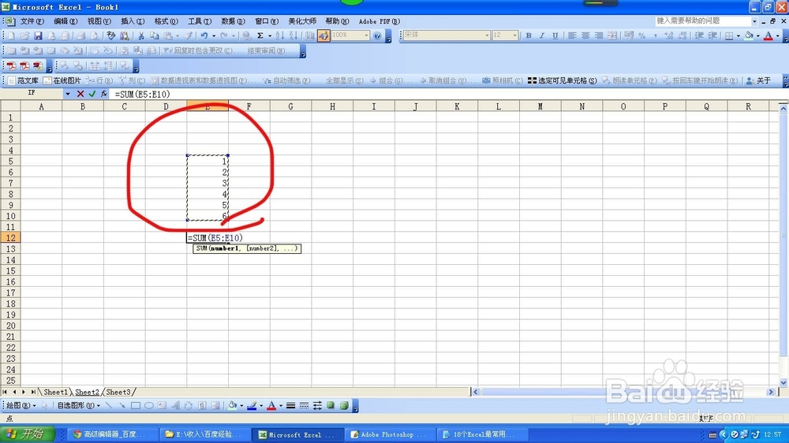The image size is (789, 443).
Task: Switch to Adobe Photoshop in taskbar
Action: 388,434
